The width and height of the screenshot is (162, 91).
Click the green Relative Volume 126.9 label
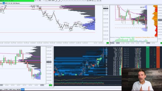[128, 37]
